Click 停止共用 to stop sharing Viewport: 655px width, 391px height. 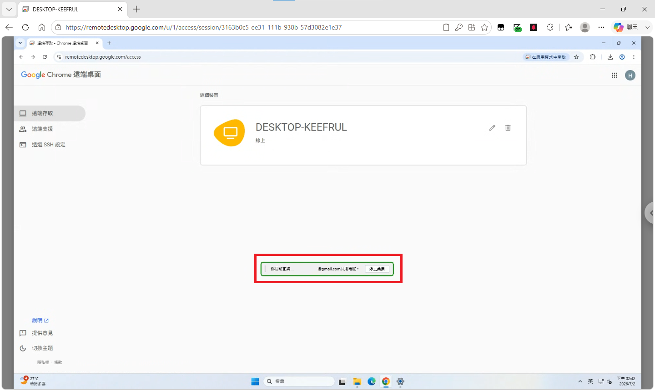tap(377, 269)
